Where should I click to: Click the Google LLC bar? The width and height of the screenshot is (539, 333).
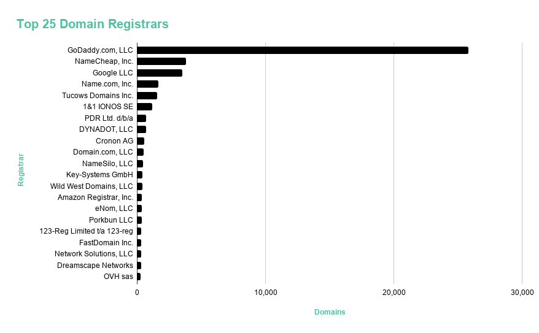point(159,73)
